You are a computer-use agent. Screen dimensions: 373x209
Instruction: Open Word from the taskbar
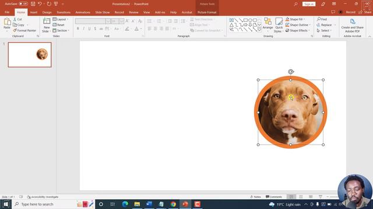149,204
